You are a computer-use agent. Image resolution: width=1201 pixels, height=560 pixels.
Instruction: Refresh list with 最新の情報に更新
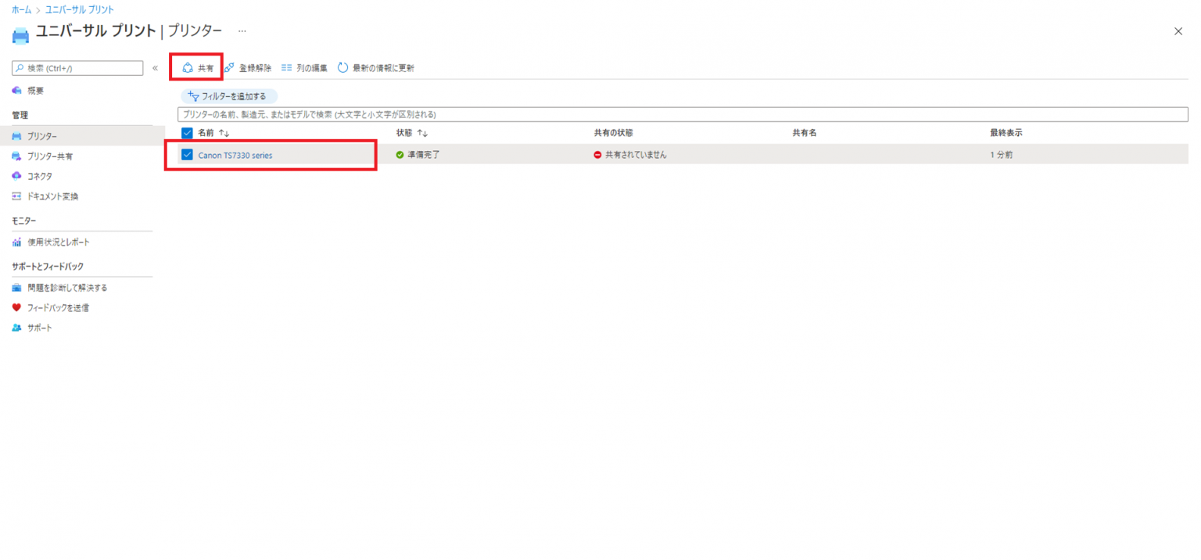tap(343, 68)
